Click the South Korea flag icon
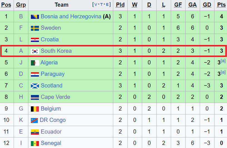 pyautogui.click(x=35, y=51)
